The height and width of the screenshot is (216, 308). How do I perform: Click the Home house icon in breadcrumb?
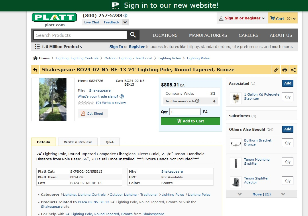(x=35, y=58)
